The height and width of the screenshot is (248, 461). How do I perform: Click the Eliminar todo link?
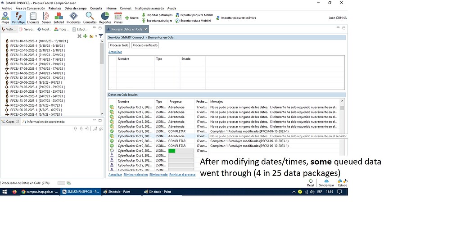click(x=158, y=175)
